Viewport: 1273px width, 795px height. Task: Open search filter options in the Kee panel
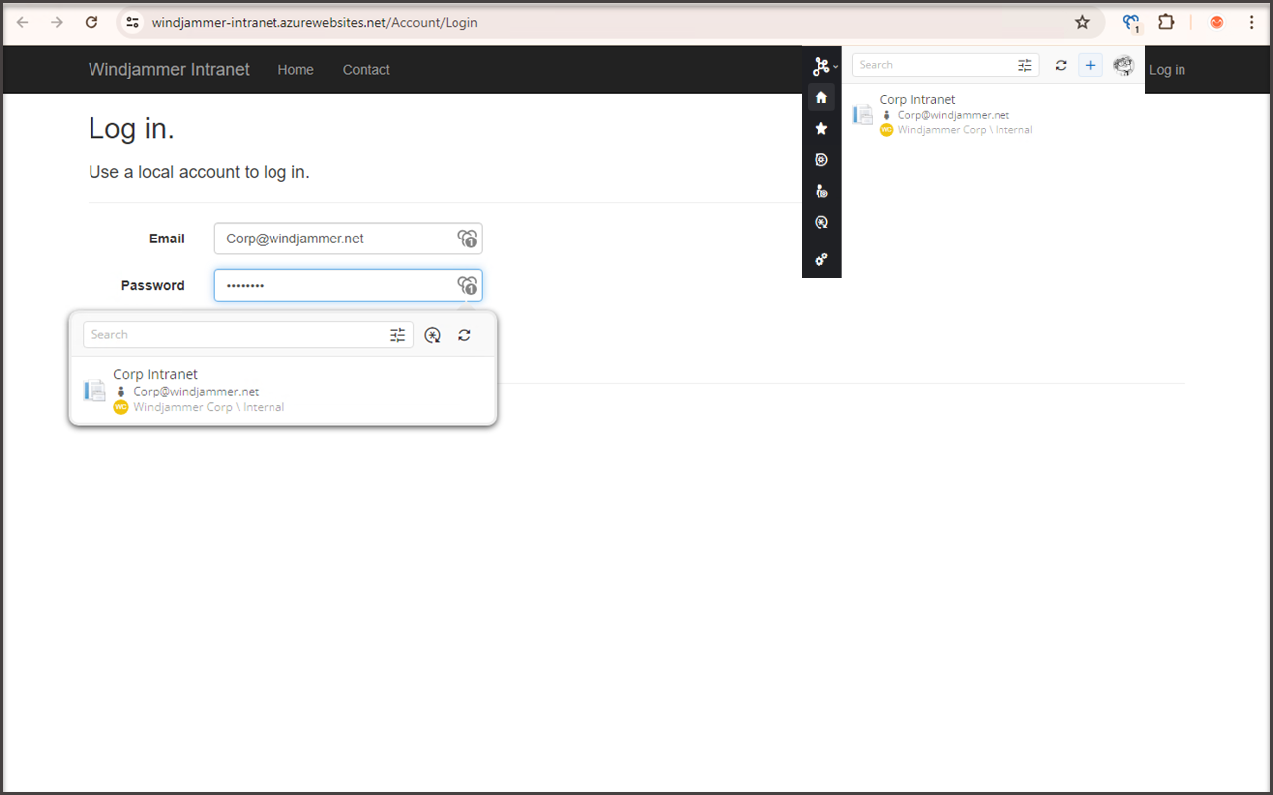click(1024, 64)
